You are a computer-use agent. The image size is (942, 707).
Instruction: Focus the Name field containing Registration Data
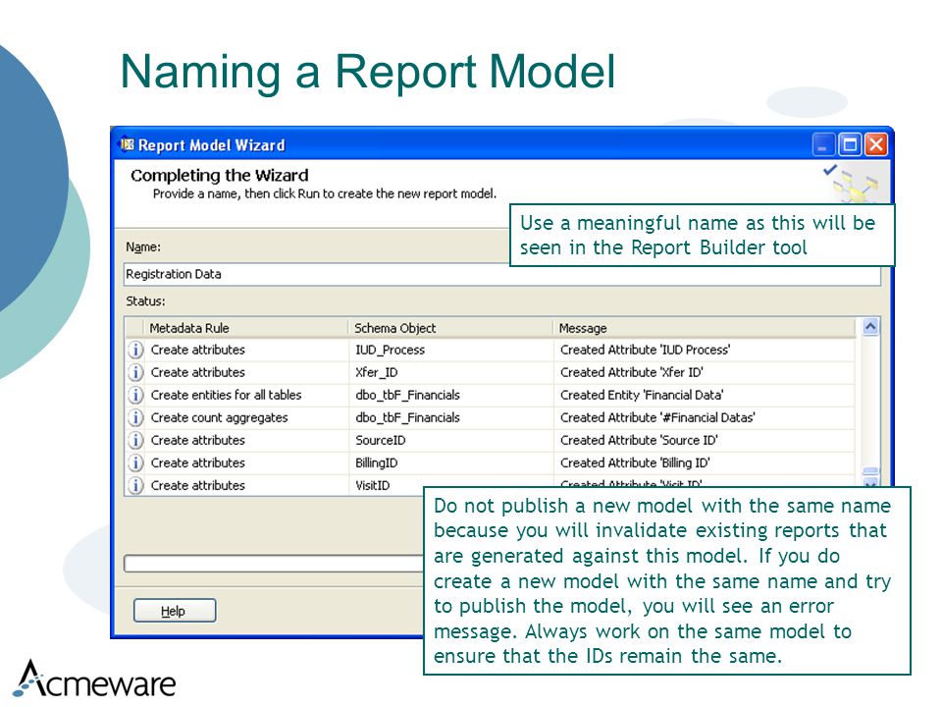(x=502, y=274)
